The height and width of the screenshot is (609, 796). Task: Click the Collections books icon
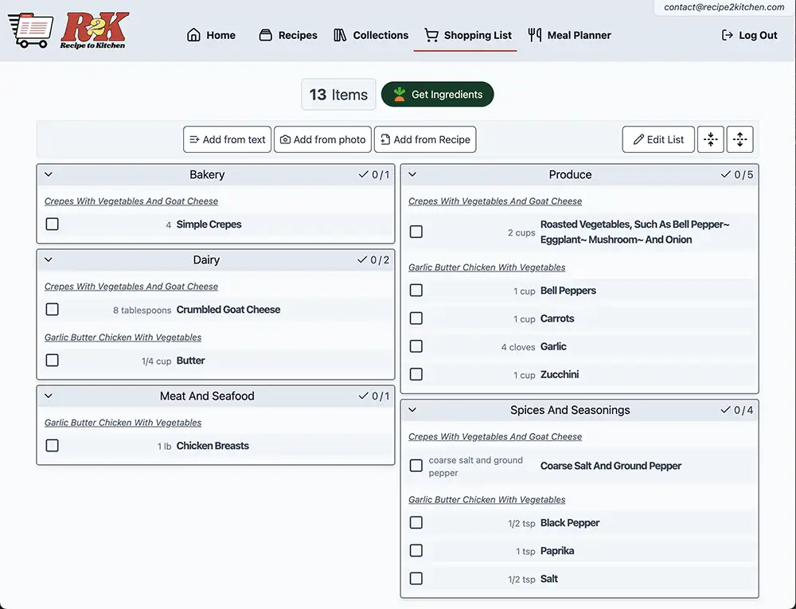point(341,35)
